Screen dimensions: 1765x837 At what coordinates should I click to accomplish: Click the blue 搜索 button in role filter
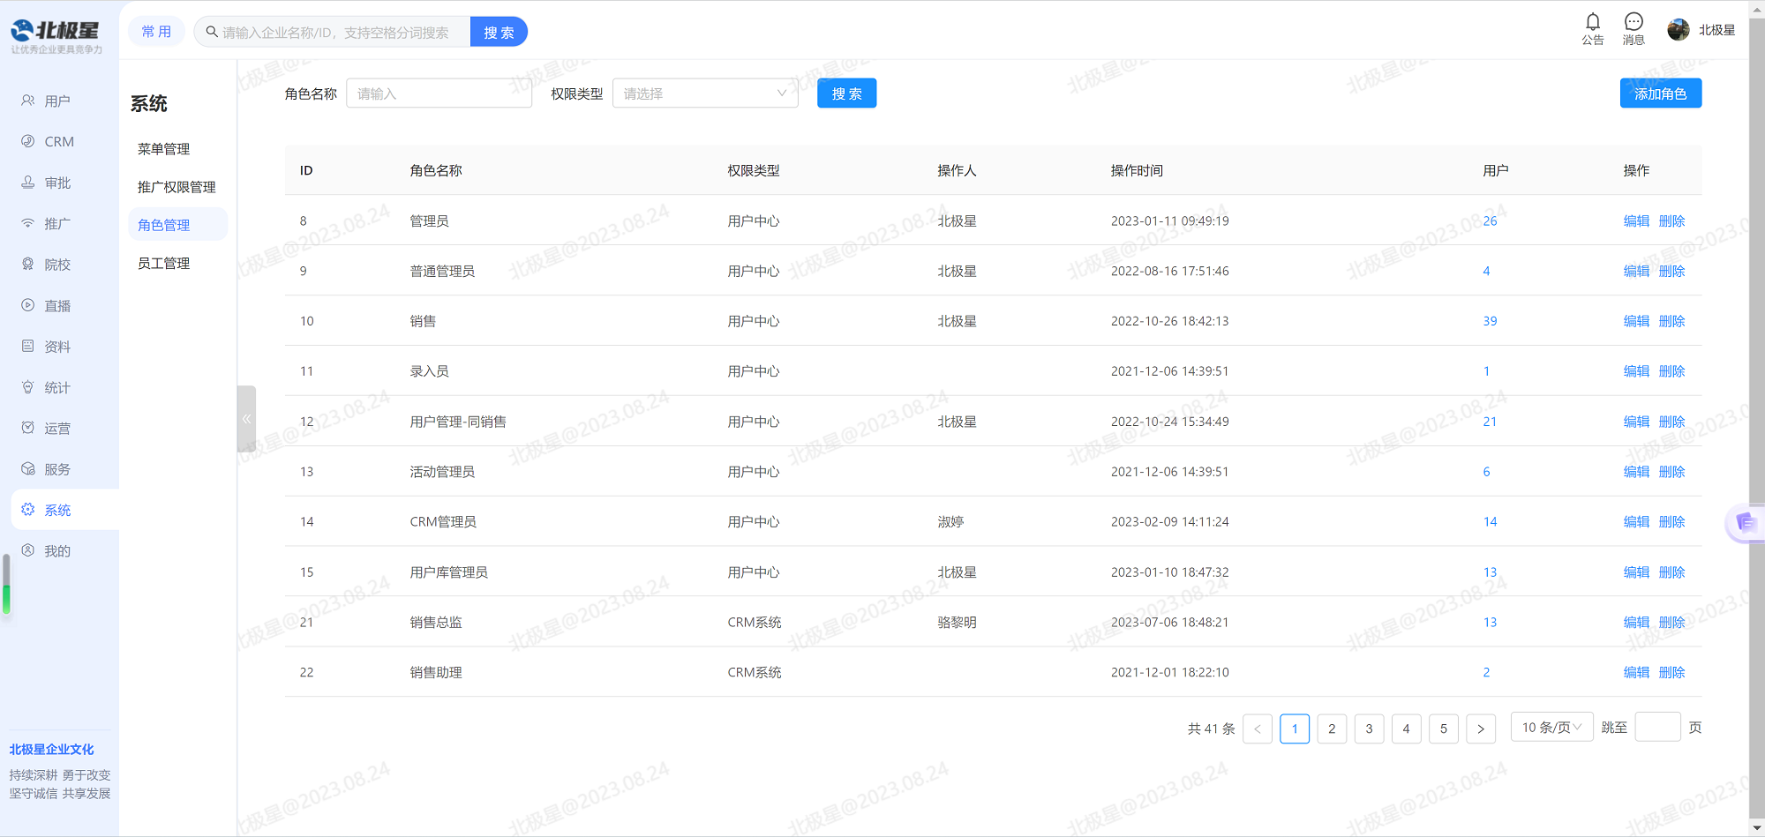tap(846, 93)
